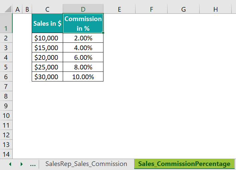
Task: Select row 12 header
Action: tap(6, 135)
